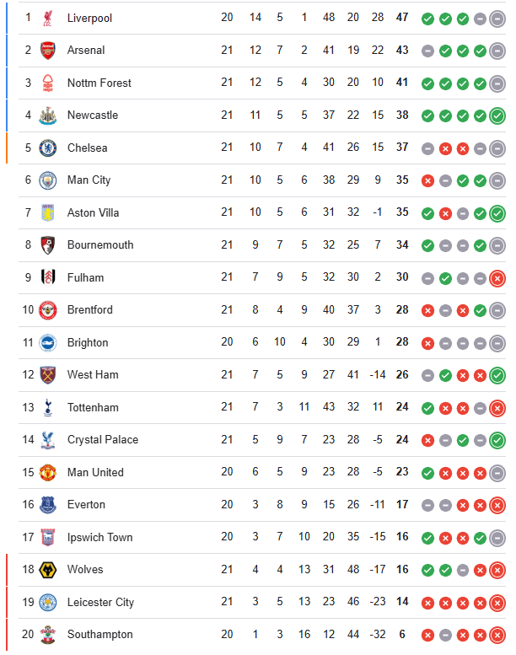Click the Brighton team name
This screenshot has height=655, width=516.
point(88,342)
